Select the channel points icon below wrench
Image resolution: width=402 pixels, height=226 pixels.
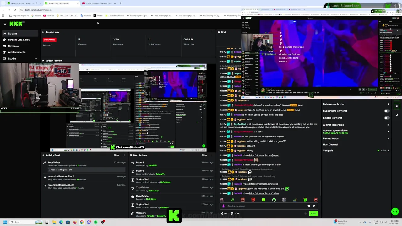(397, 115)
